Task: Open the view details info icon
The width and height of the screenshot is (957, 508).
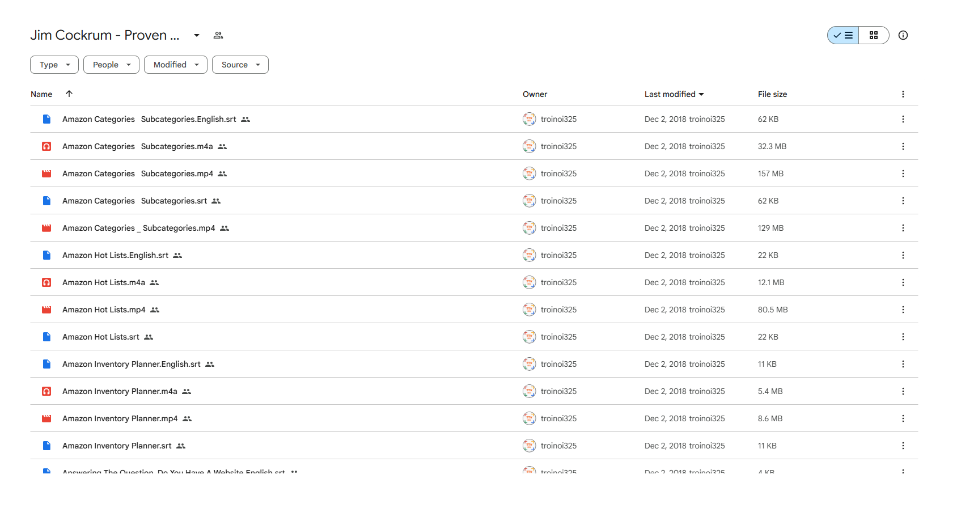Action: pyautogui.click(x=903, y=35)
